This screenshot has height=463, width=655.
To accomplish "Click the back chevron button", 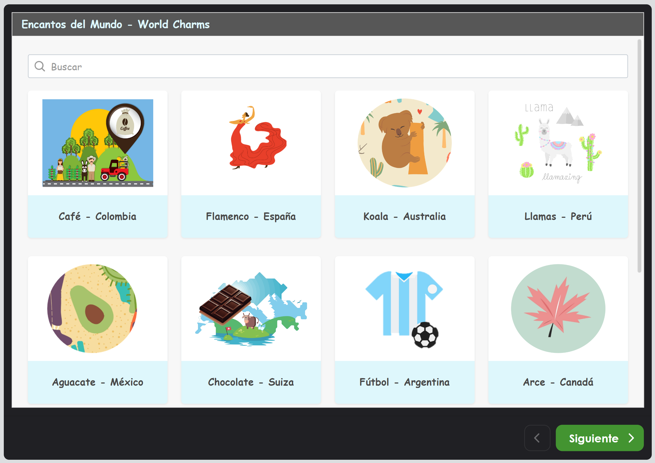I will pos(537,438).
